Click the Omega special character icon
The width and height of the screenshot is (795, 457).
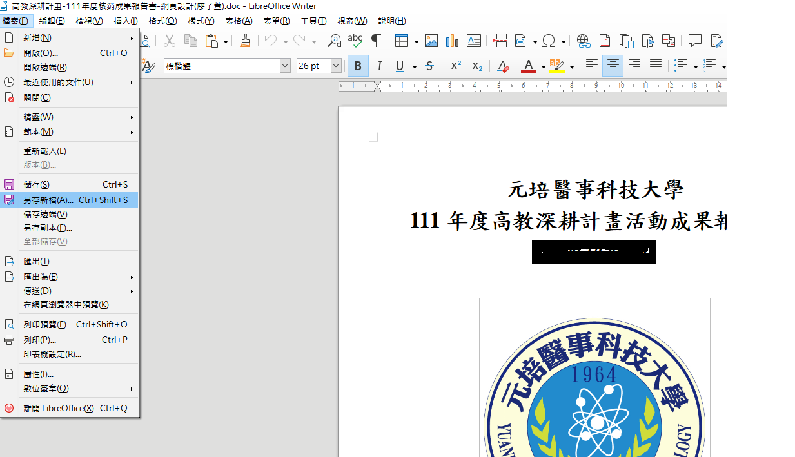[549, 41]
